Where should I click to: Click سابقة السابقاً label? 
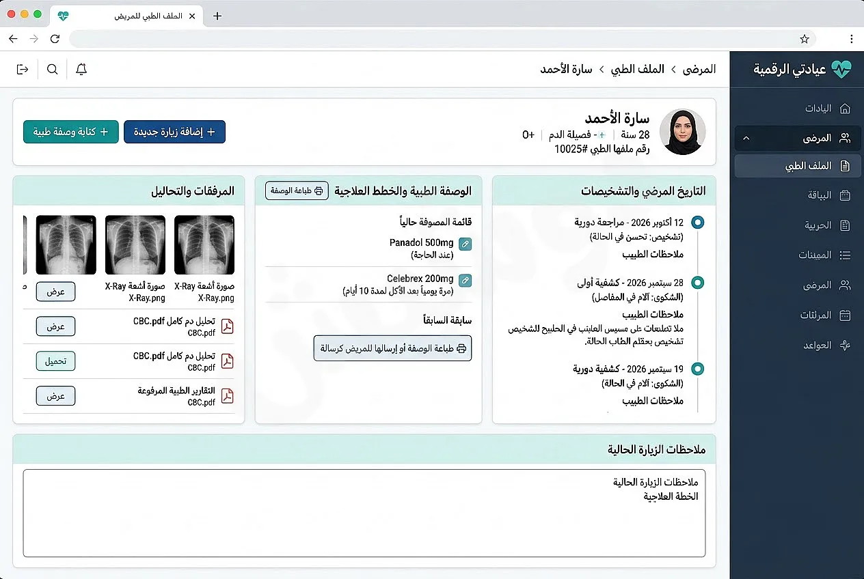[x=448, y=320]
